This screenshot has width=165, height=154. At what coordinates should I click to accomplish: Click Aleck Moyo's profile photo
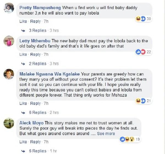pyautogui.click(x=9, y=123)
